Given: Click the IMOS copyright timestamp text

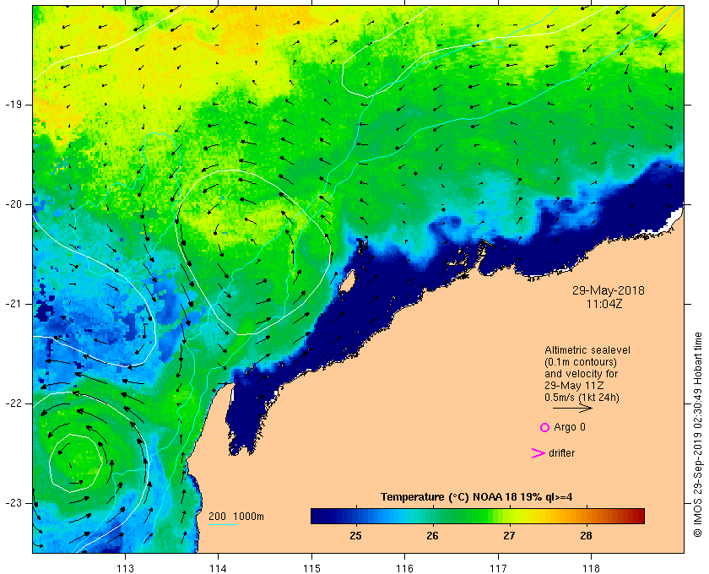Looking at the screenshot, I should click(697, 435).
